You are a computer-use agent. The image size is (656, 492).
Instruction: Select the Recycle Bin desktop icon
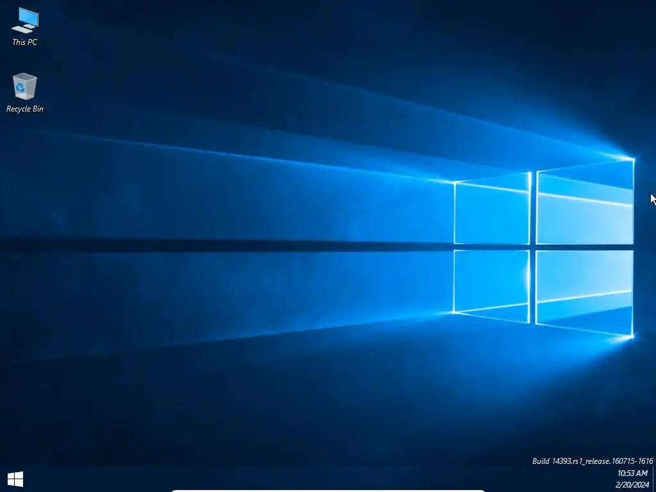coord(25,93)
